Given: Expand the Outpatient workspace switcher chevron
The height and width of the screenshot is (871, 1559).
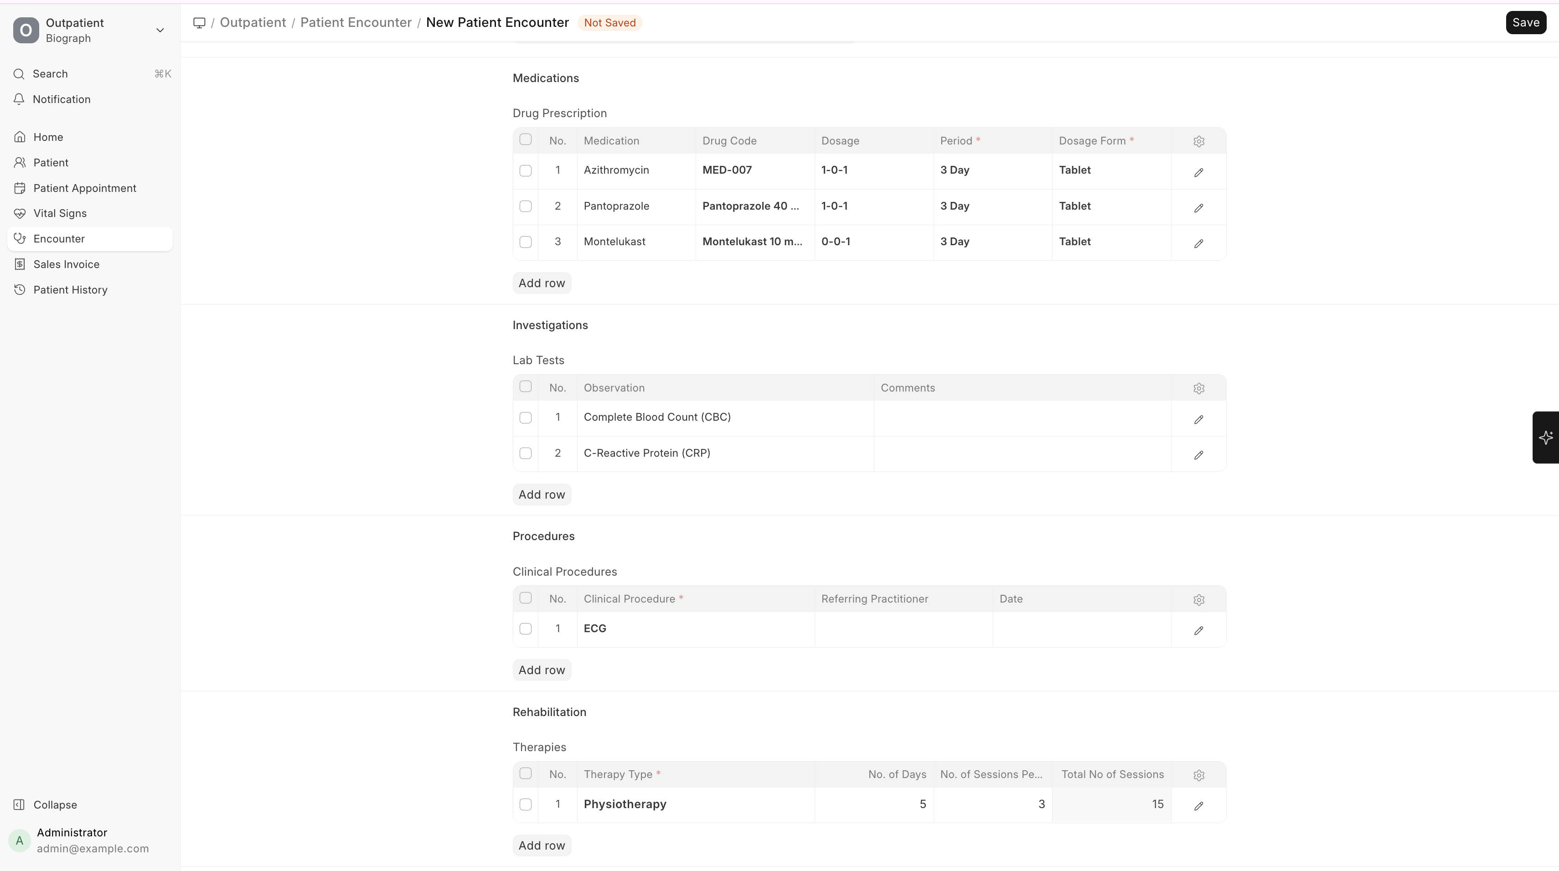Looking at the screenshot, I should (x=160, y=30).
